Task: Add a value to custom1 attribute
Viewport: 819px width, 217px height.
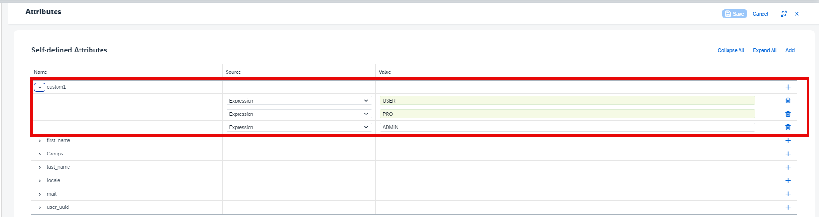Action: (788, 87)
